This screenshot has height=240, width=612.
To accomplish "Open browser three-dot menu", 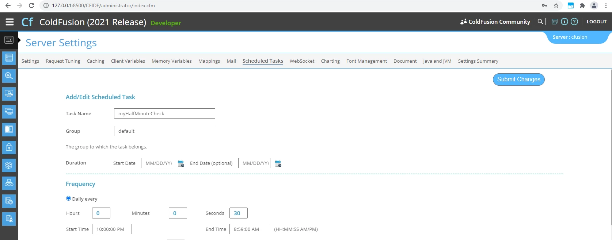I will click(x=606, y=5).
